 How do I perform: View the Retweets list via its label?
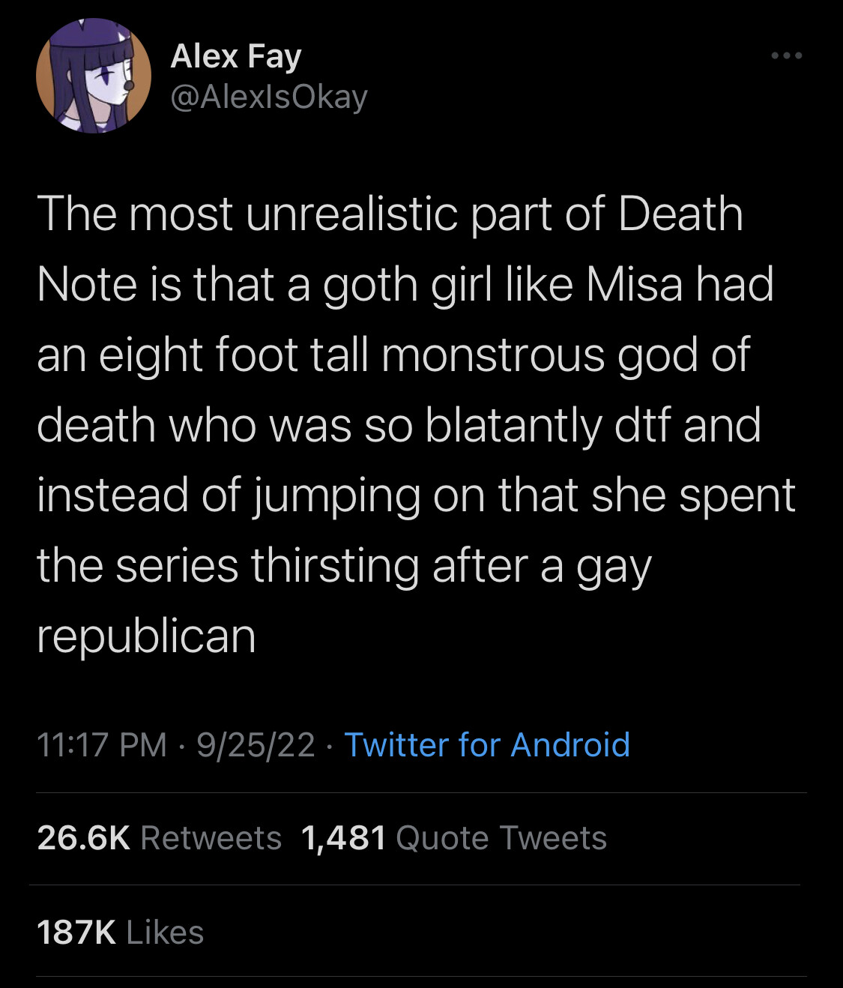tap(211, 838)
